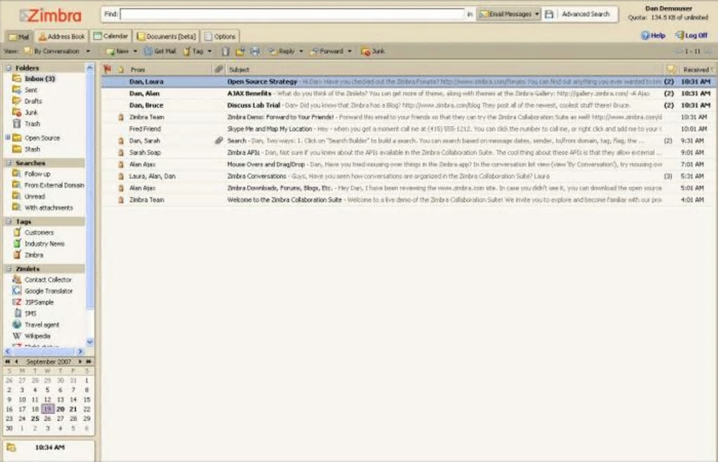Click the attachment paperclip column header
718x462 pixels.
pos(219,69)
